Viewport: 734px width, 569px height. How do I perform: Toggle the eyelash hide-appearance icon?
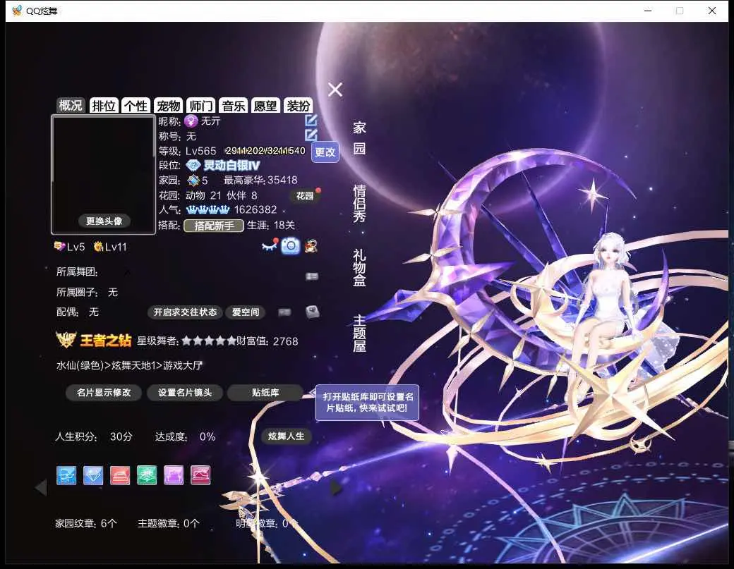tap(269, 245)
